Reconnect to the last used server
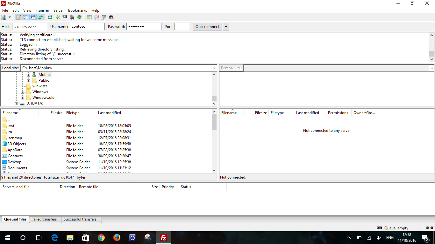The width and height of the screenshot is (435, 244). click(79, 17)
